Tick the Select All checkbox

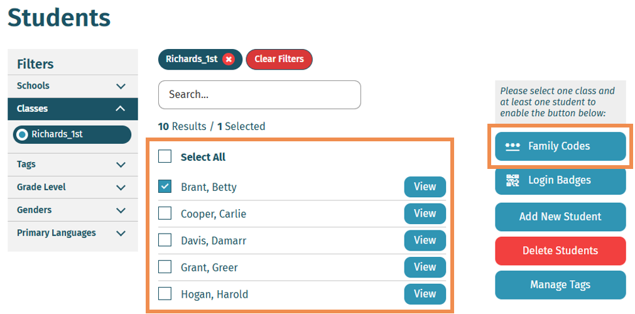(165, 156)
